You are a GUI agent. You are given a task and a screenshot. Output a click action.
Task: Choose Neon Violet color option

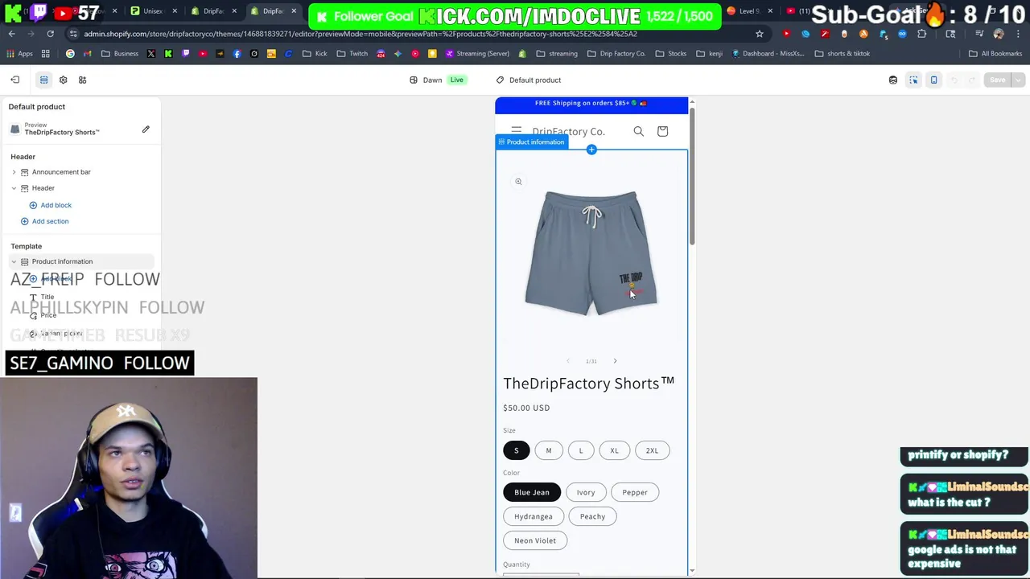click(535, 540)
